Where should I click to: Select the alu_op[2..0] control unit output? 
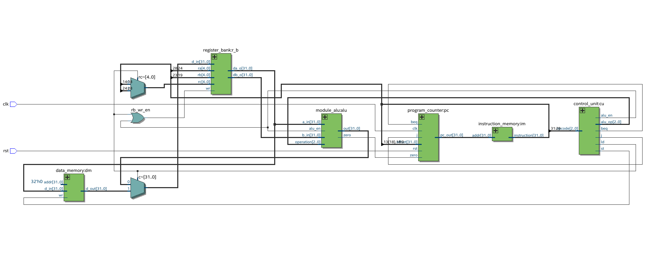[611, 122]
